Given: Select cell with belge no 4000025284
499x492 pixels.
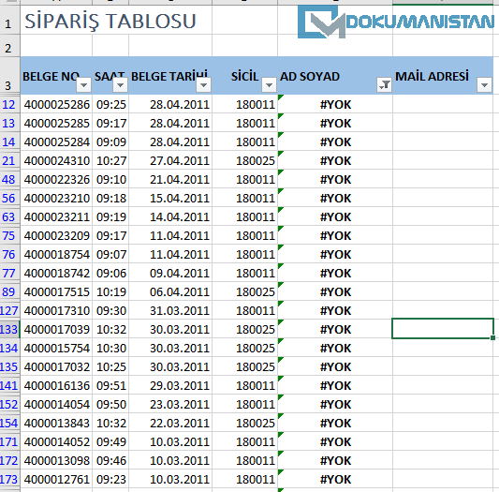Looking at the screenshot, I should (x=57, y=142).
